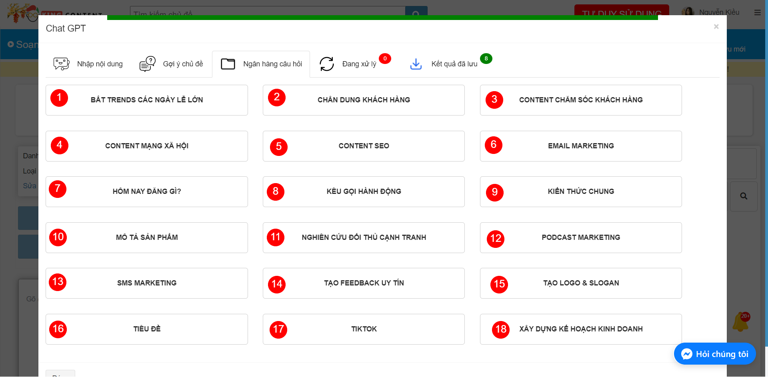Open BẮT TRENDS CÁC NGÀY LỄ LỚN category

[x=147, y=100]
